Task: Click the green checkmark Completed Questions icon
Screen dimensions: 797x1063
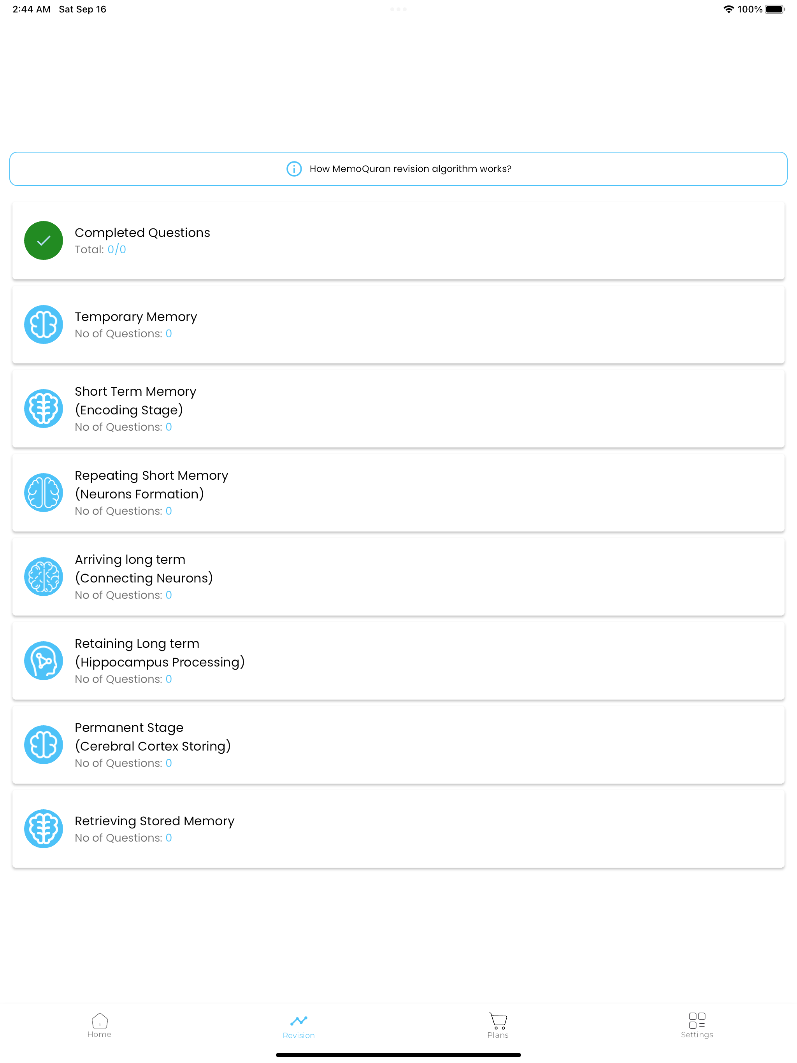Action: coord(43,240)
